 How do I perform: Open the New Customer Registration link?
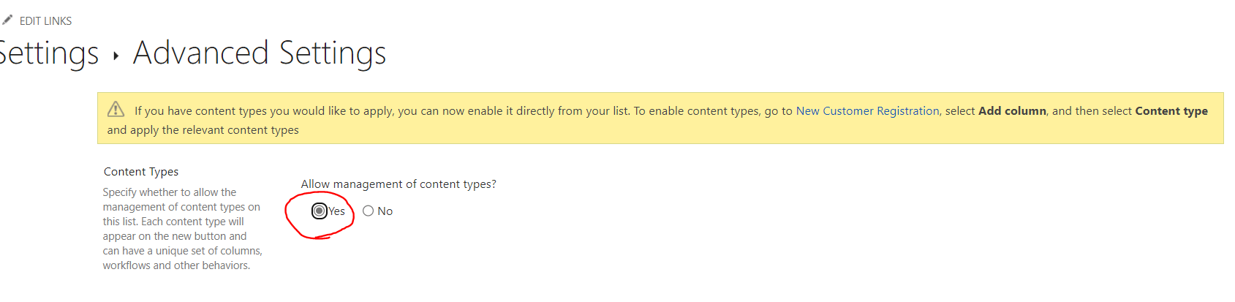click(x=867, y=111)
